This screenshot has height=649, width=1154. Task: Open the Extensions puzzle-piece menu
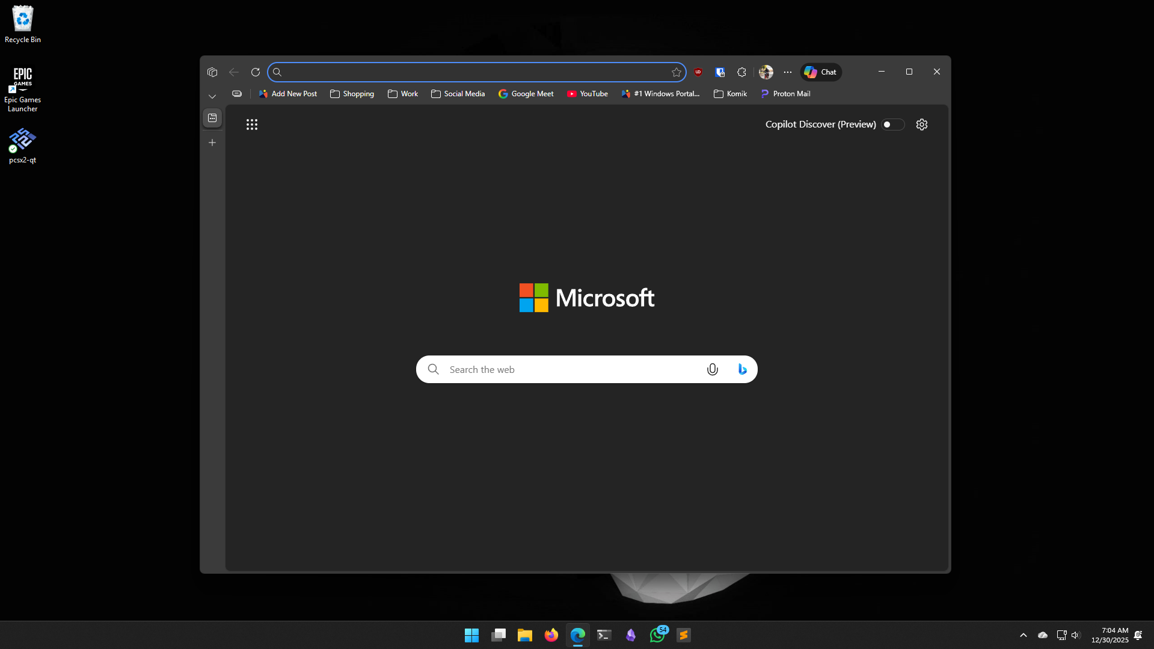pyautogui.click(x=741, y=72)
